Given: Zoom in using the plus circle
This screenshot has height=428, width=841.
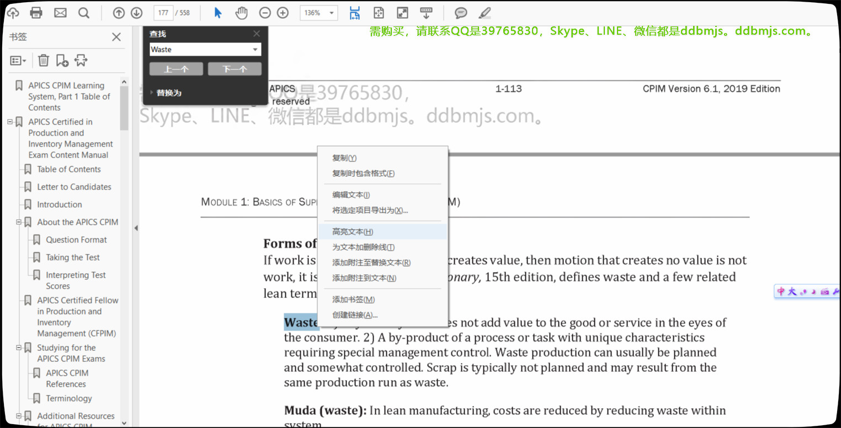Looking at the screenshot, I should tap(283, 13).
